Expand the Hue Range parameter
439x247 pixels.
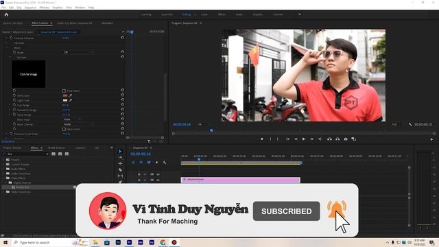click(x=10, y=105)
